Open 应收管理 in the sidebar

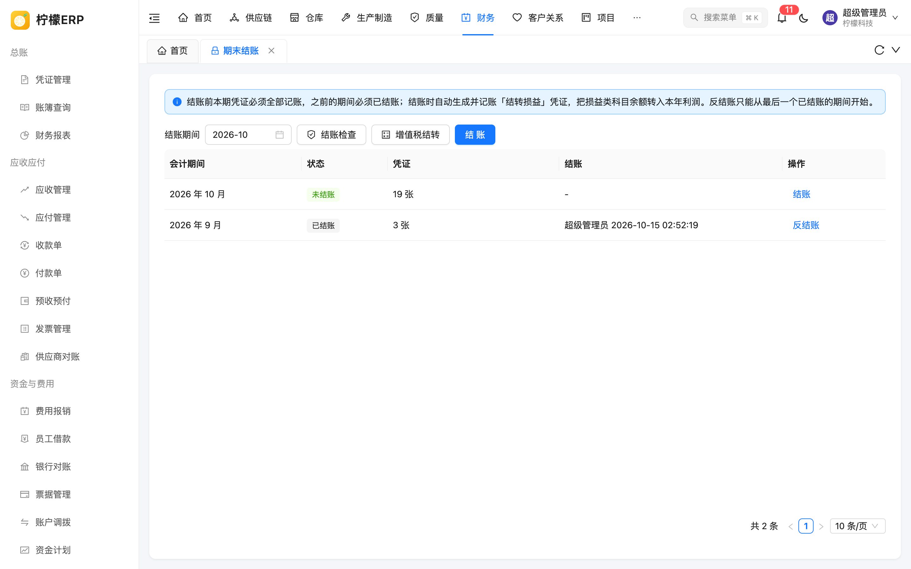tap(70, 190)
